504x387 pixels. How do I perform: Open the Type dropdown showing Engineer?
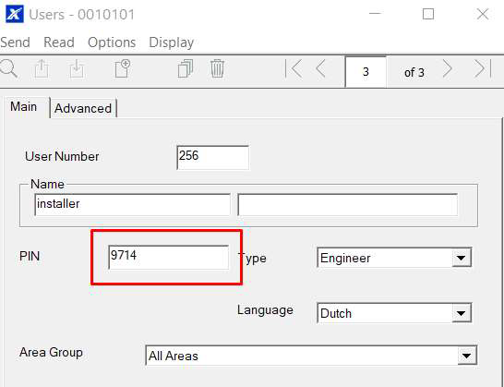[x=394, y=258]
